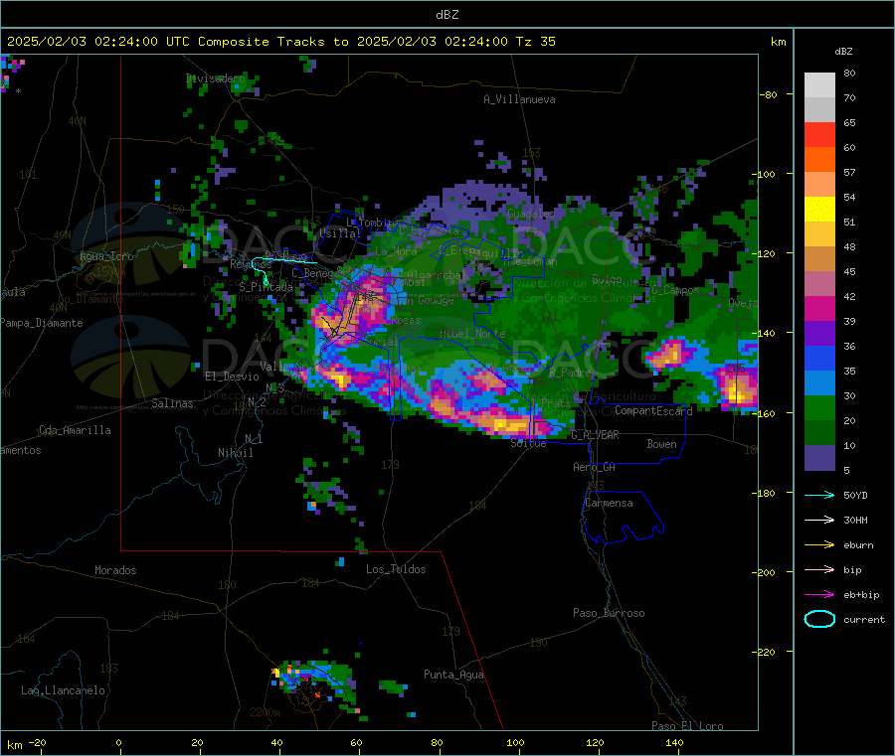This screenshot has height=756, width=895.
Task: Select the yellow eburn arrow legend symbol
Action: point(819,545)
